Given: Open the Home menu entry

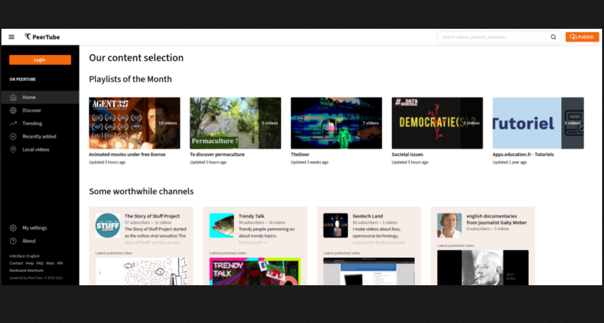Looking at the screenshot, I should [40, 97].
